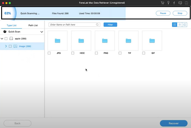Open the GIF folder thumbnail
Image resolution: width=191 pixels, height=128 pixels.
click(152, 41)
